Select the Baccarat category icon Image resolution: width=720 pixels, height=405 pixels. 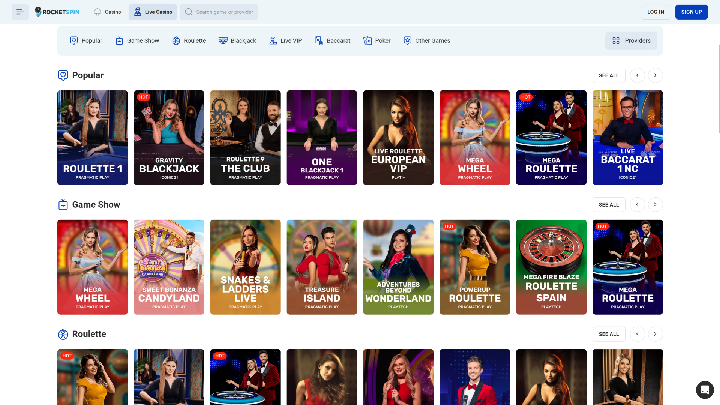(319, 40)
